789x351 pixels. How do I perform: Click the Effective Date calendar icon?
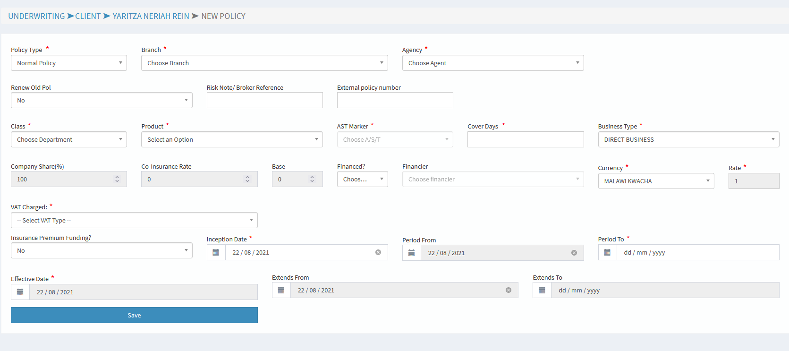click(20, 292)
